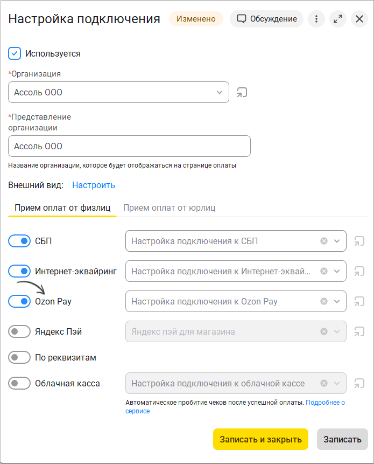Turn off the СБП toggle
The image size is (374, 464).
(19, 241)
